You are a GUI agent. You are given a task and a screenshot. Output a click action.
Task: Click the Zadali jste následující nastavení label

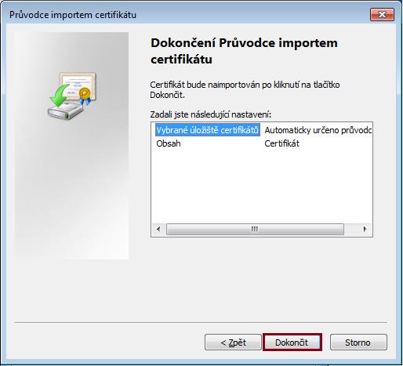click(211, 114)
